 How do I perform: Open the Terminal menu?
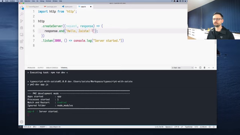point(48,1)
